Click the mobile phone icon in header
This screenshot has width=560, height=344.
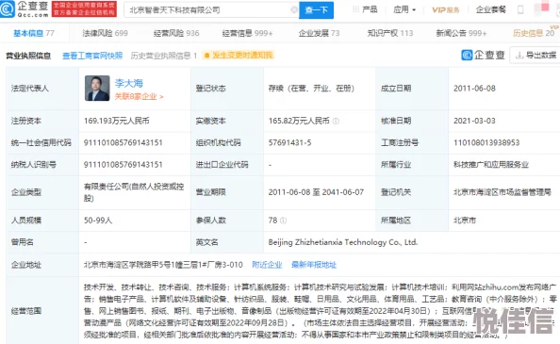[x=520, y=9]
